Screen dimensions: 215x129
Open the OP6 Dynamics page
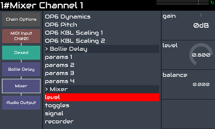click(x=102, y=17)
